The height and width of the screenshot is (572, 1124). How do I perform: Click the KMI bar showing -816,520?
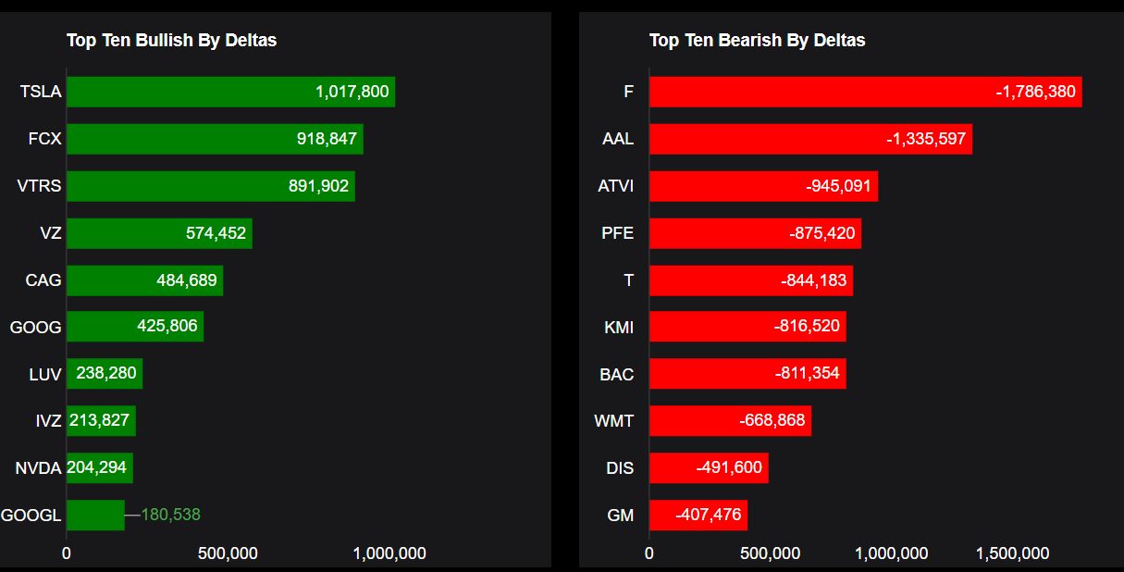click(747, 327)
